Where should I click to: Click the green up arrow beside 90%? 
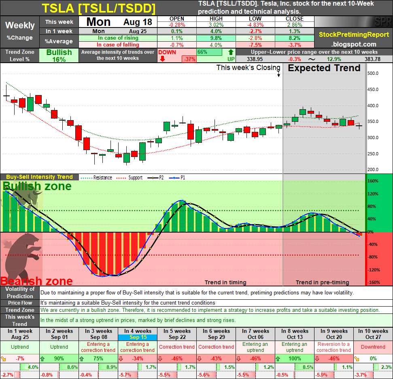coord(42,359)
